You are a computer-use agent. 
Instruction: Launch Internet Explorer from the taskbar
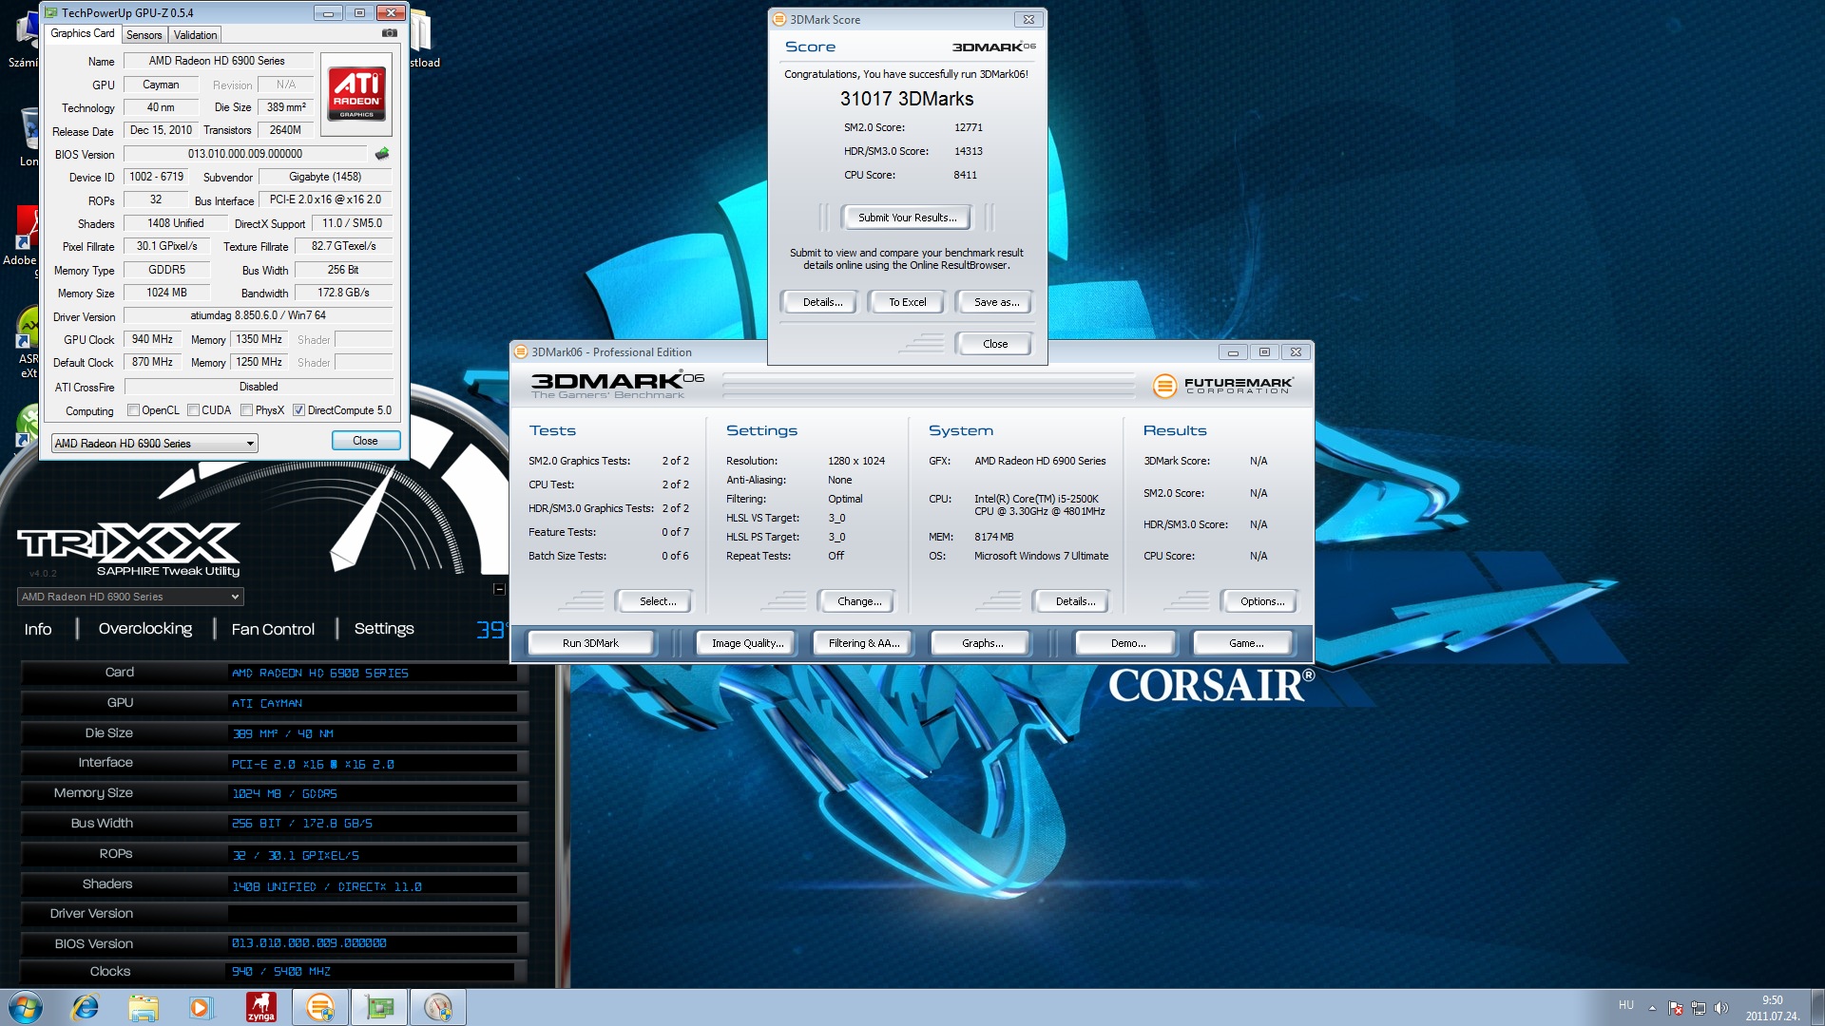[86, 1007]
